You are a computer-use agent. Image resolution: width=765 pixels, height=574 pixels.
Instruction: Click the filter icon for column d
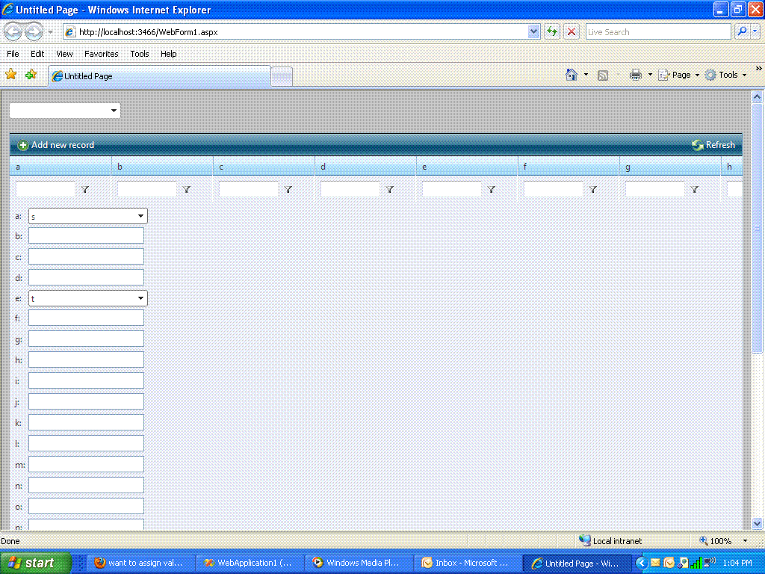tap(389, 189)
